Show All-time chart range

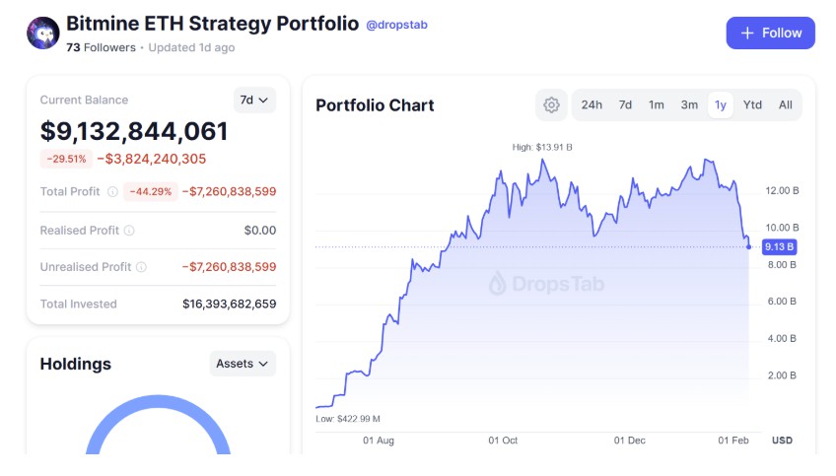pyautogui.click(x=785, y=105)
